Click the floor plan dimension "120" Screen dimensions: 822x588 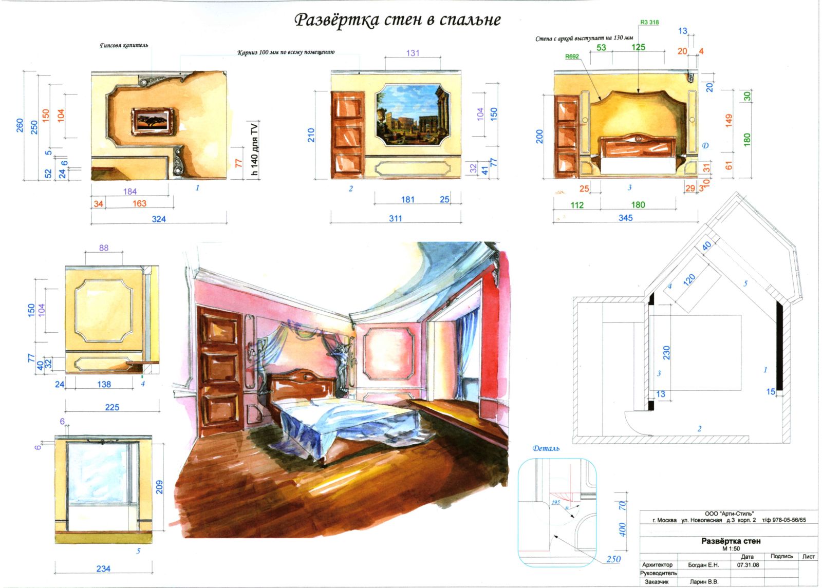pos(689,279)
